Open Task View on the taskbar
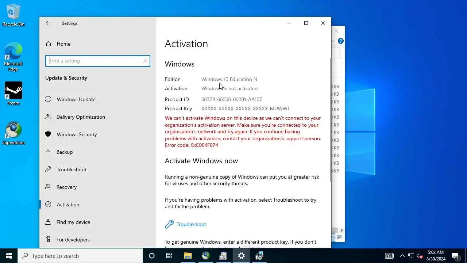Image resolution: width=467 pixels, height=263 pixels. (169, 256)
